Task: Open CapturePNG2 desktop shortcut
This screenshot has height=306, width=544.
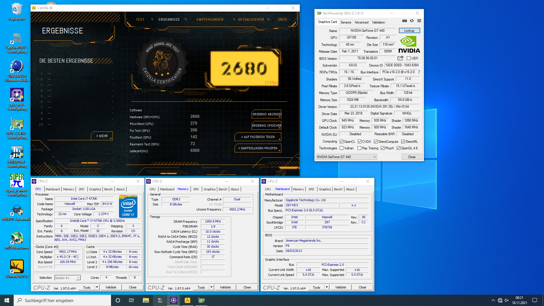Action: (17, 42)
